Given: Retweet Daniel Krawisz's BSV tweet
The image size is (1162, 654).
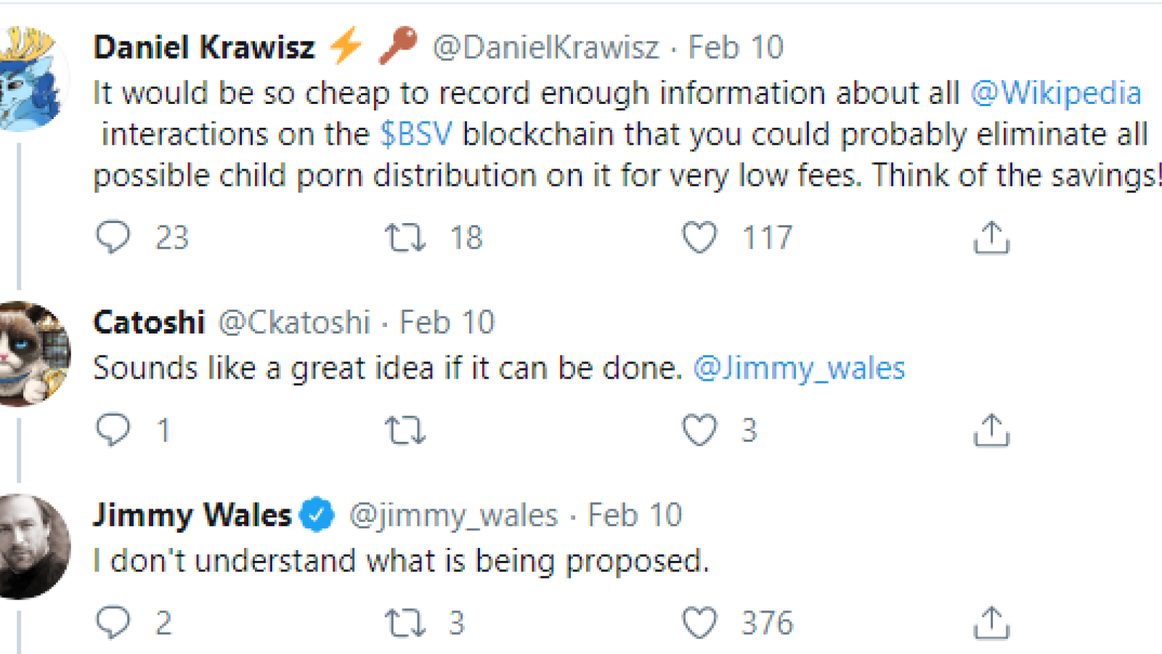Looking at the screenshot, I should tap(405, 238).
